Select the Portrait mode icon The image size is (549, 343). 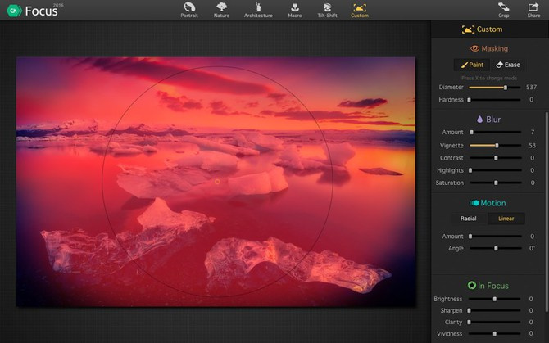(189, 10)
